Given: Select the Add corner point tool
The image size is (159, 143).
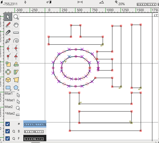Looking at the screenshot, I should [8, 56].
